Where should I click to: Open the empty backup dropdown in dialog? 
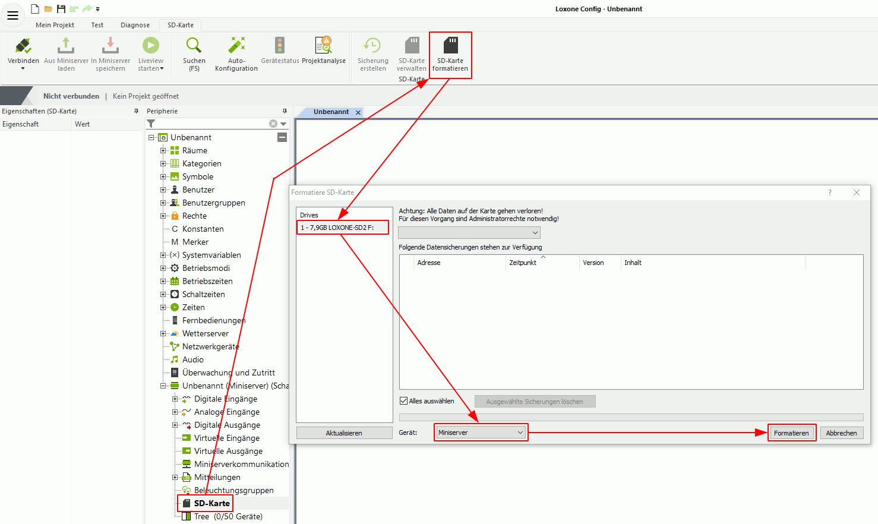tap(469, 233)
